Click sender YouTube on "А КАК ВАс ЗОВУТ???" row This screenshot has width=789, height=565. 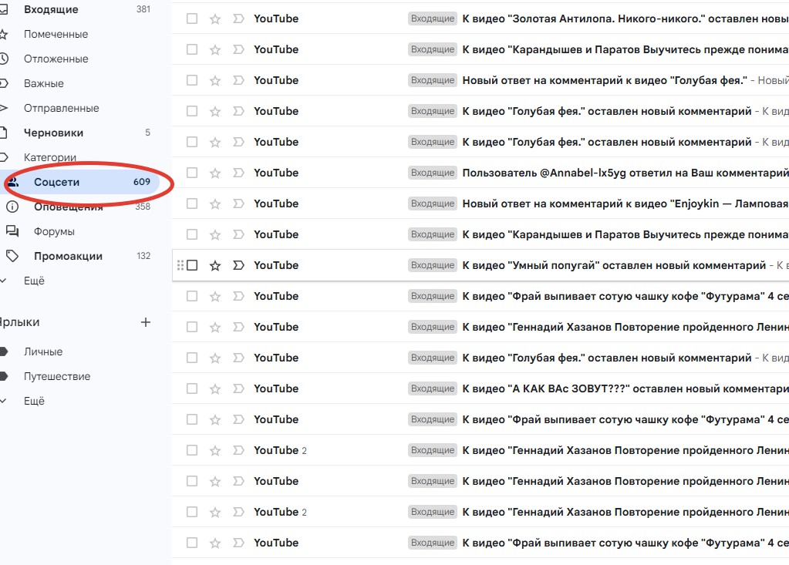click(276, 388)
